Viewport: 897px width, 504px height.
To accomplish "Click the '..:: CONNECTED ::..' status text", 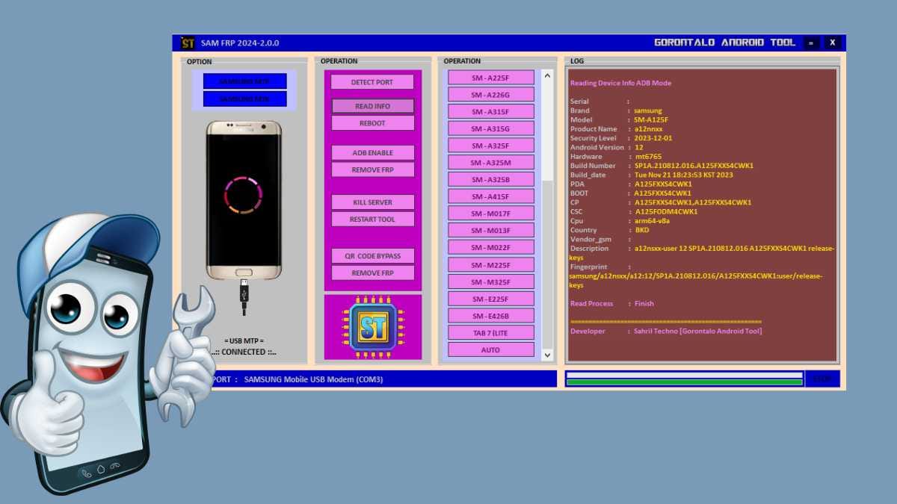I will coord(244,352).
